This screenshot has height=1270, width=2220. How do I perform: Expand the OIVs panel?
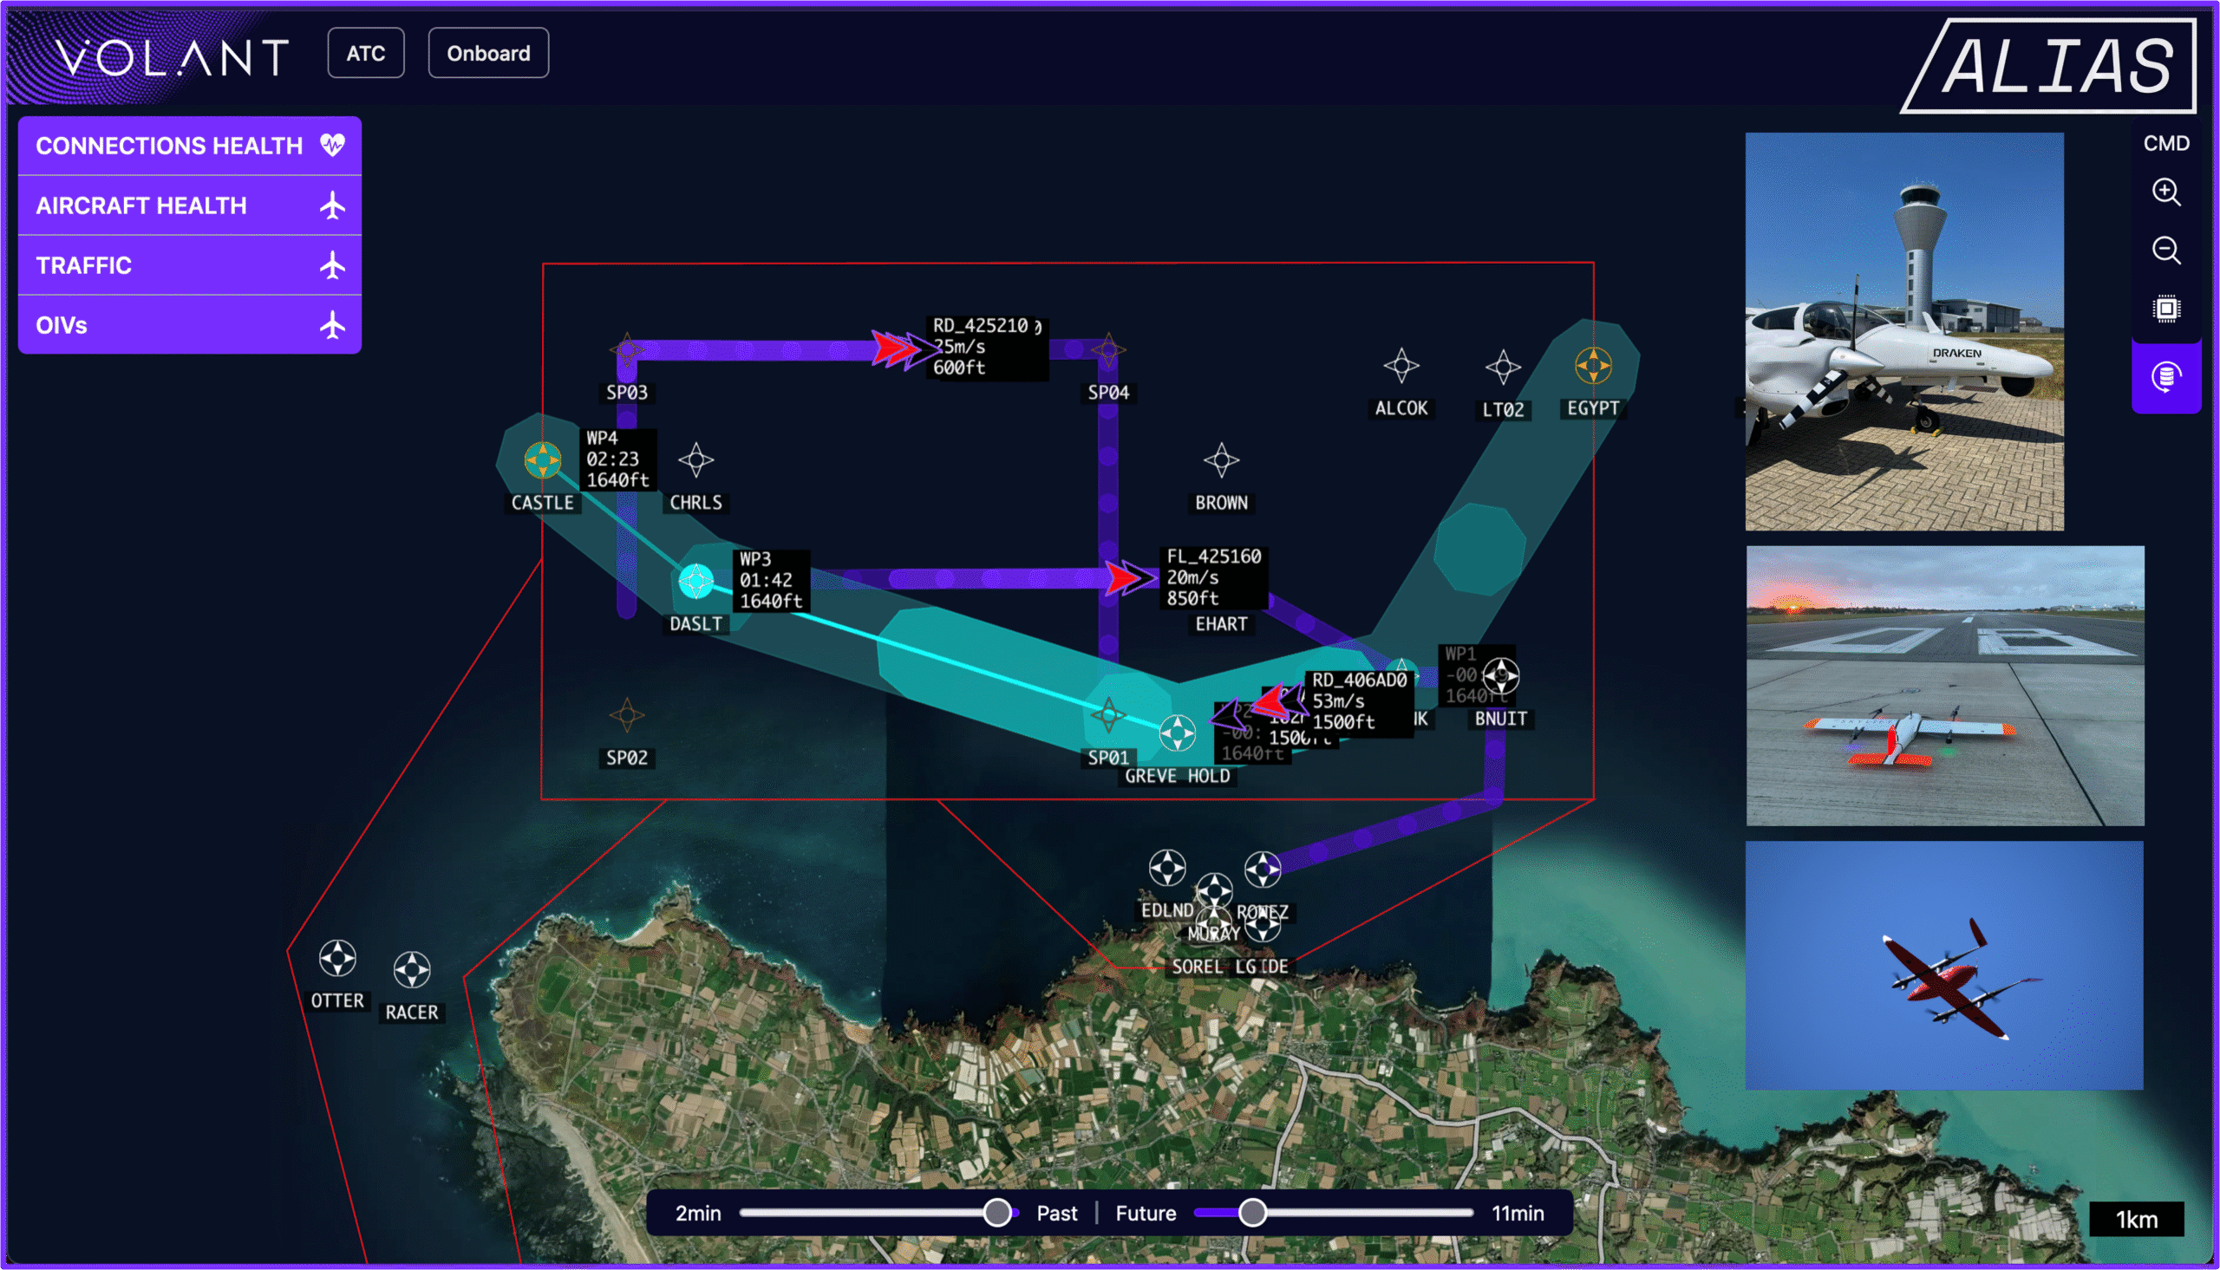[x=189, y=325]
